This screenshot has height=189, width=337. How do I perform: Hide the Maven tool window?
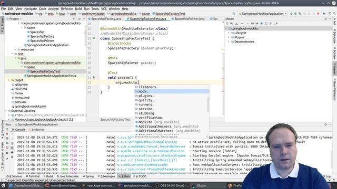[330, 19]
